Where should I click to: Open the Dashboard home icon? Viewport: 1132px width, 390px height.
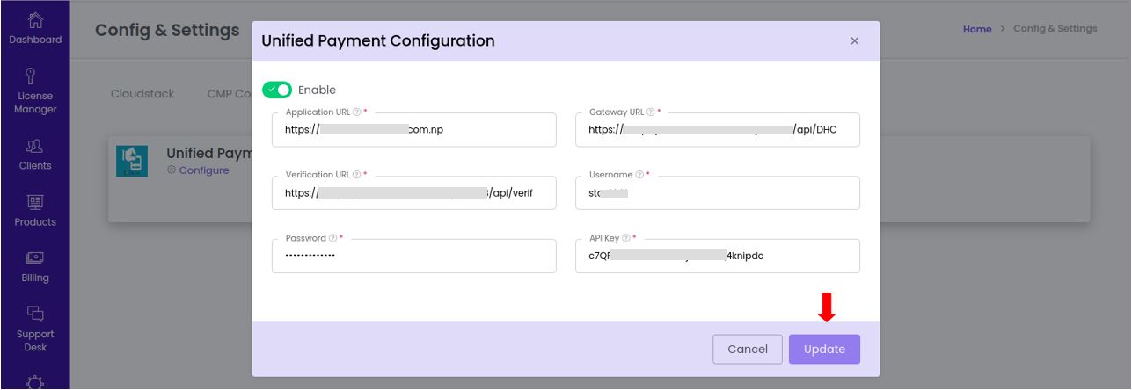[x=35, y=18]
